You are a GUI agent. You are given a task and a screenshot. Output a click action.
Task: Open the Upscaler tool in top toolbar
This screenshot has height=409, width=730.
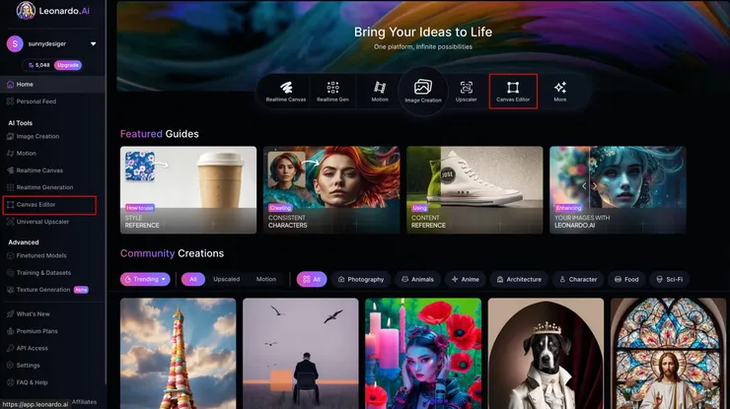click(x=466, y=92)
